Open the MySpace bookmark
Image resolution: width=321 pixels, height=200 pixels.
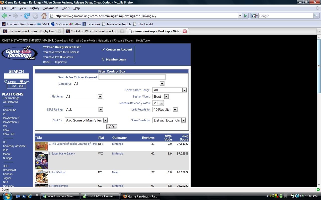pyautogui.click(x=59, y=24)
